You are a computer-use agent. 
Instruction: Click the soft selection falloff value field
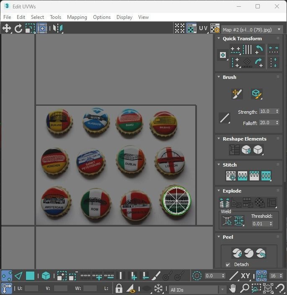[x=212, y=276]
